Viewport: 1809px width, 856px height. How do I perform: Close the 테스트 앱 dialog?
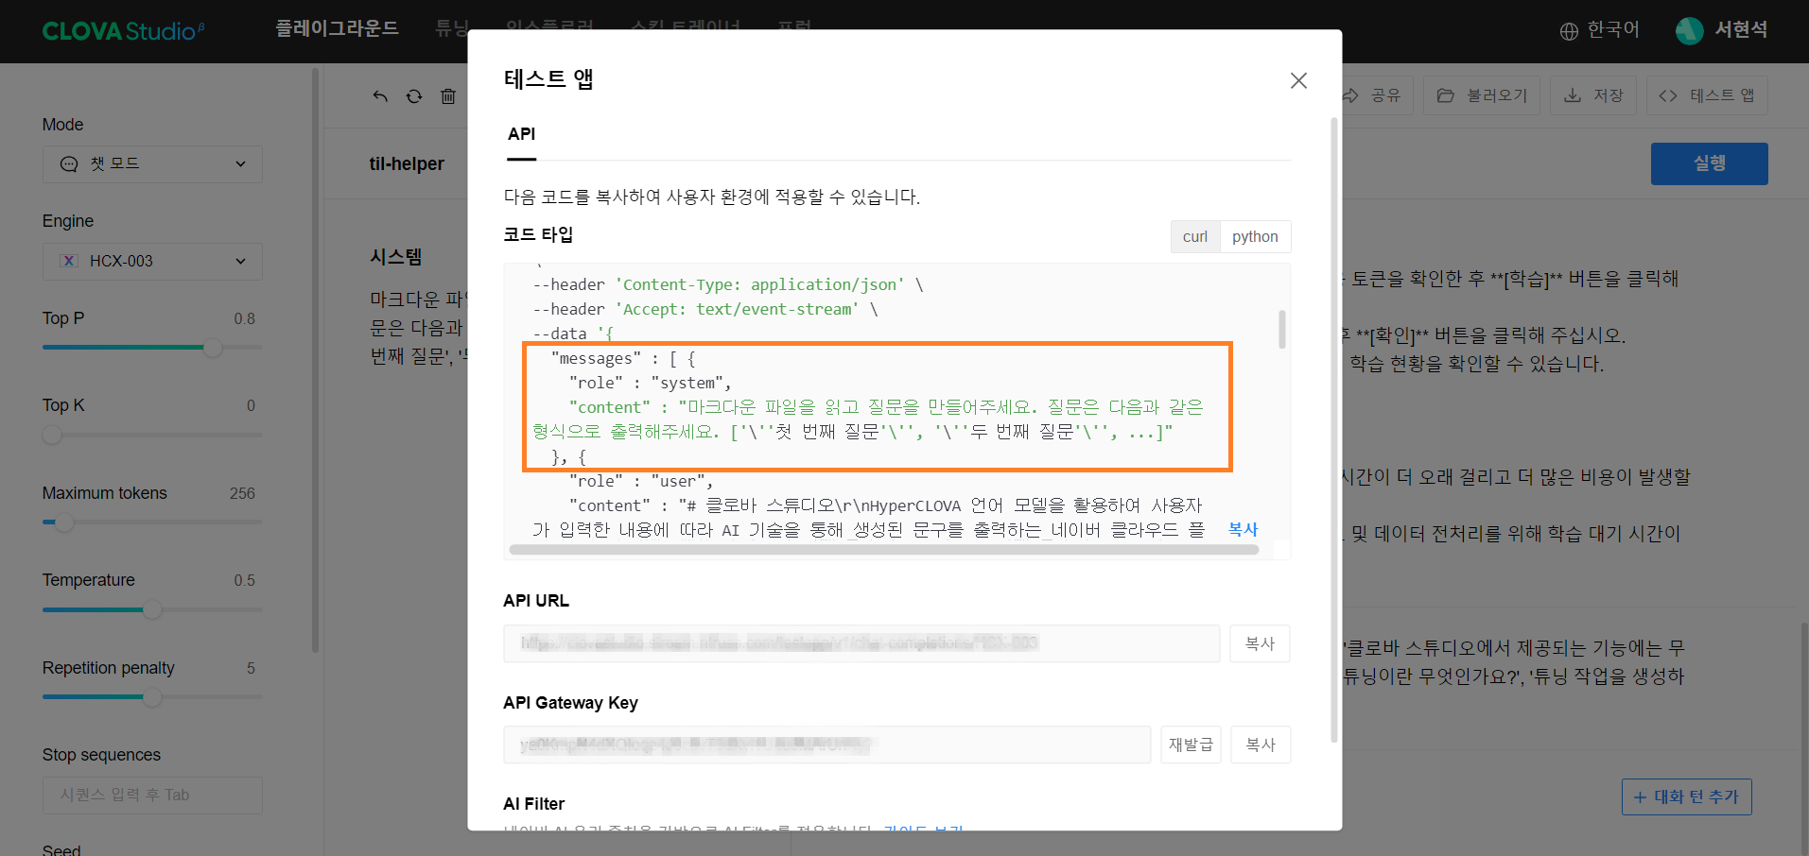click(x=1298, y=80)
